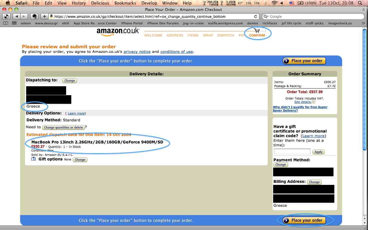Click Change next to Gift options

(80, 160)
